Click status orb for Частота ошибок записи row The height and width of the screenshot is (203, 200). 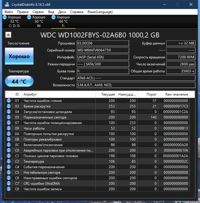tap(9, 189)
